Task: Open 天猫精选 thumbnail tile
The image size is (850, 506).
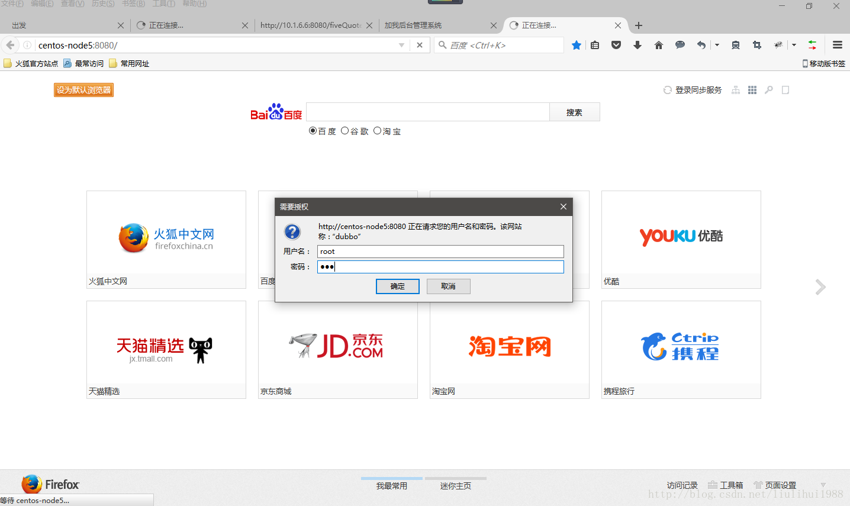Action: 166,350
